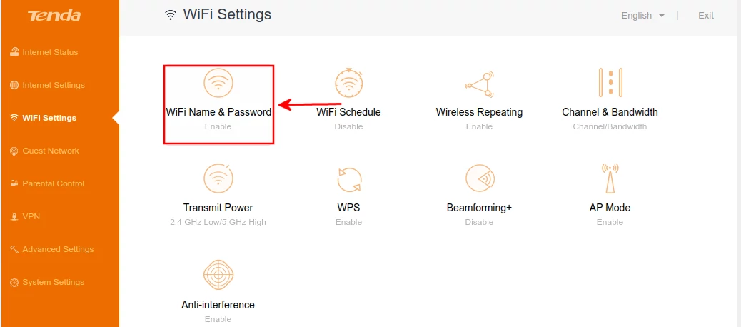
Task: Open the Wireless Repeating icon
Action: tap(479, 84)
